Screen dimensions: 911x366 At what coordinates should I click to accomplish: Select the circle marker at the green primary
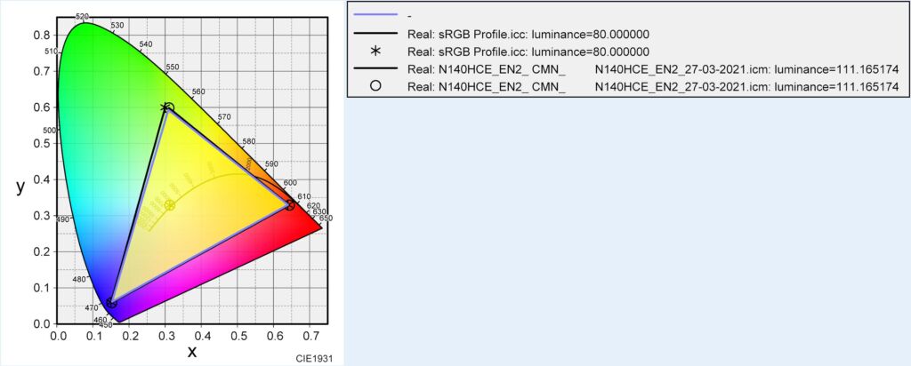pyautogui.click(x=169, y=107)
